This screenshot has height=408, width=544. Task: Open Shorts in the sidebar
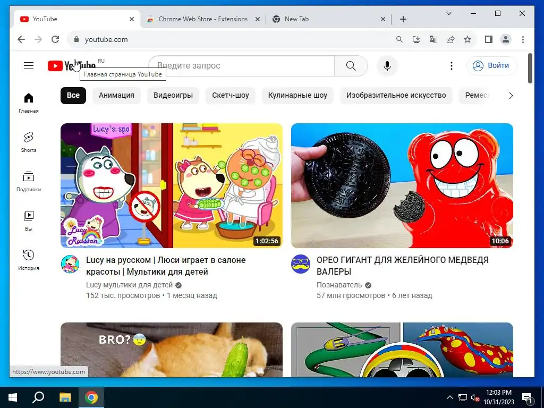click(x=29, y=142)
